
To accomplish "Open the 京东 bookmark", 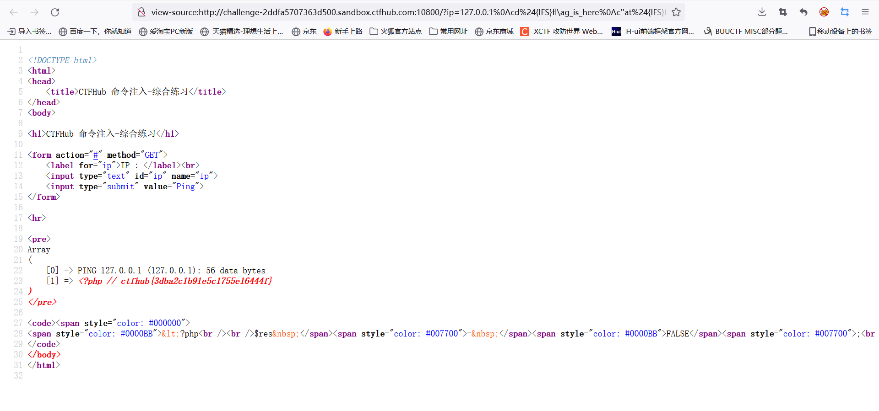I will [x=304, y=32].
